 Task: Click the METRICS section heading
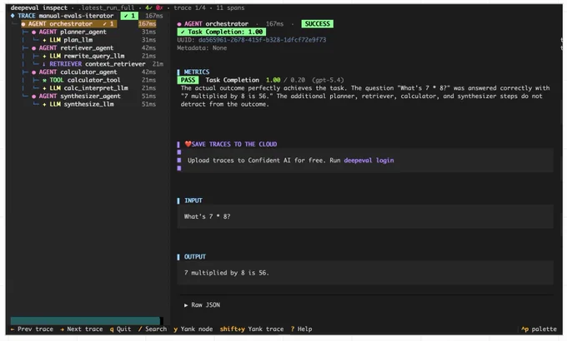tap(197, 72)
